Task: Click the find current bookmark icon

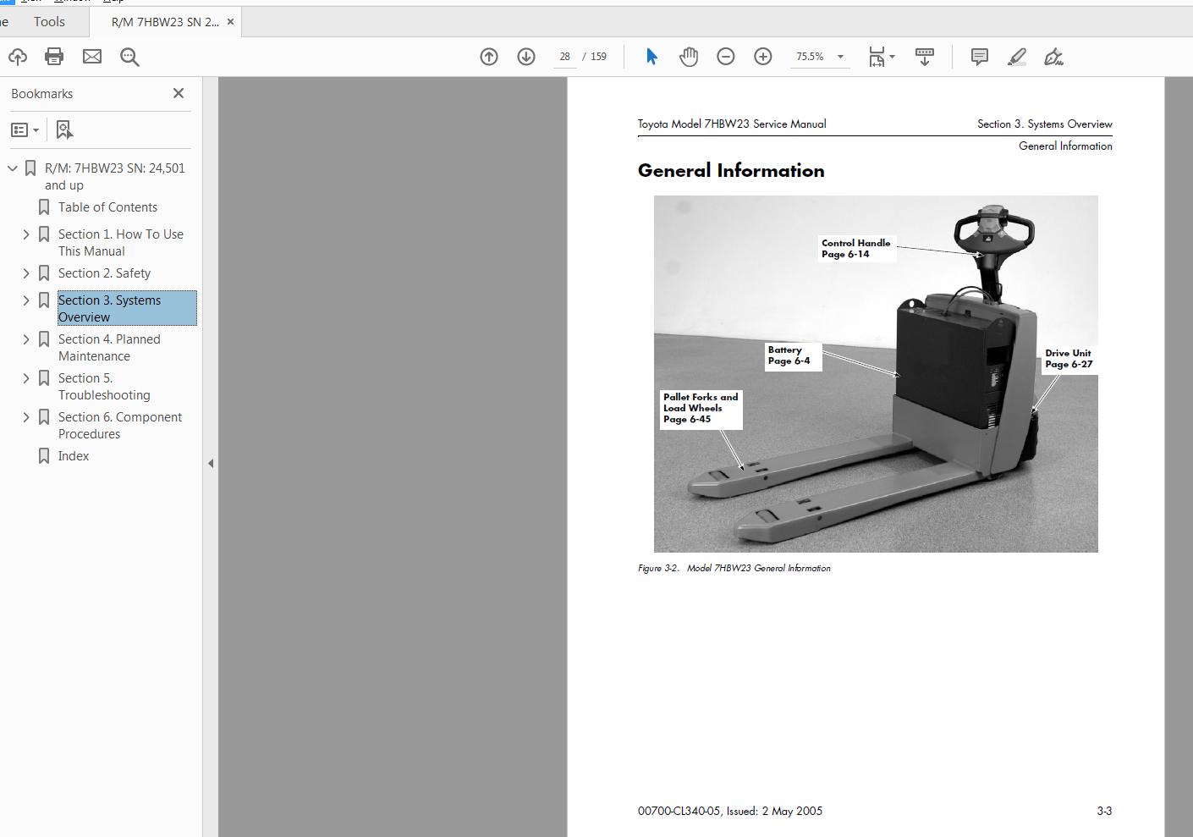Action: 64,129
